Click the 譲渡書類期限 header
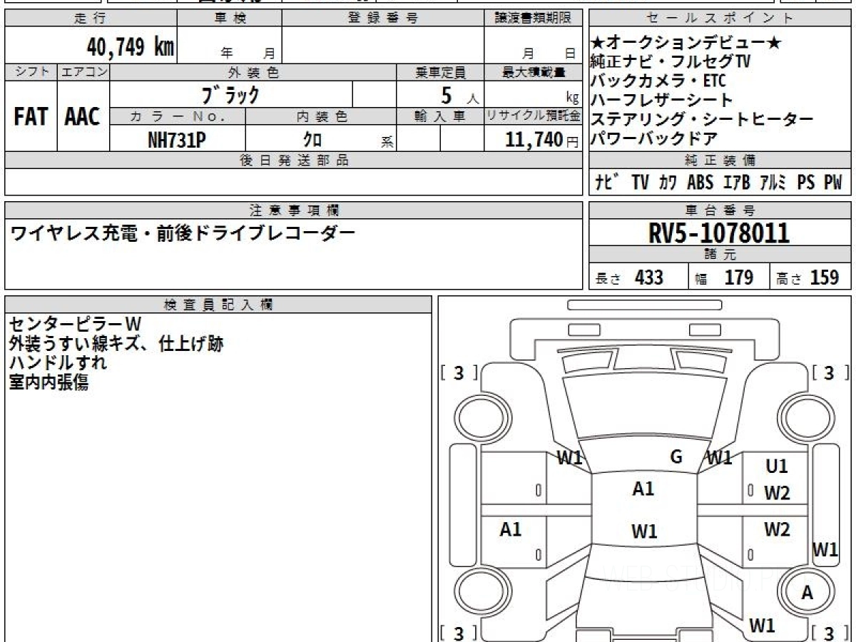The width and height of the screenshot is (856, 642). pos(533,19)
